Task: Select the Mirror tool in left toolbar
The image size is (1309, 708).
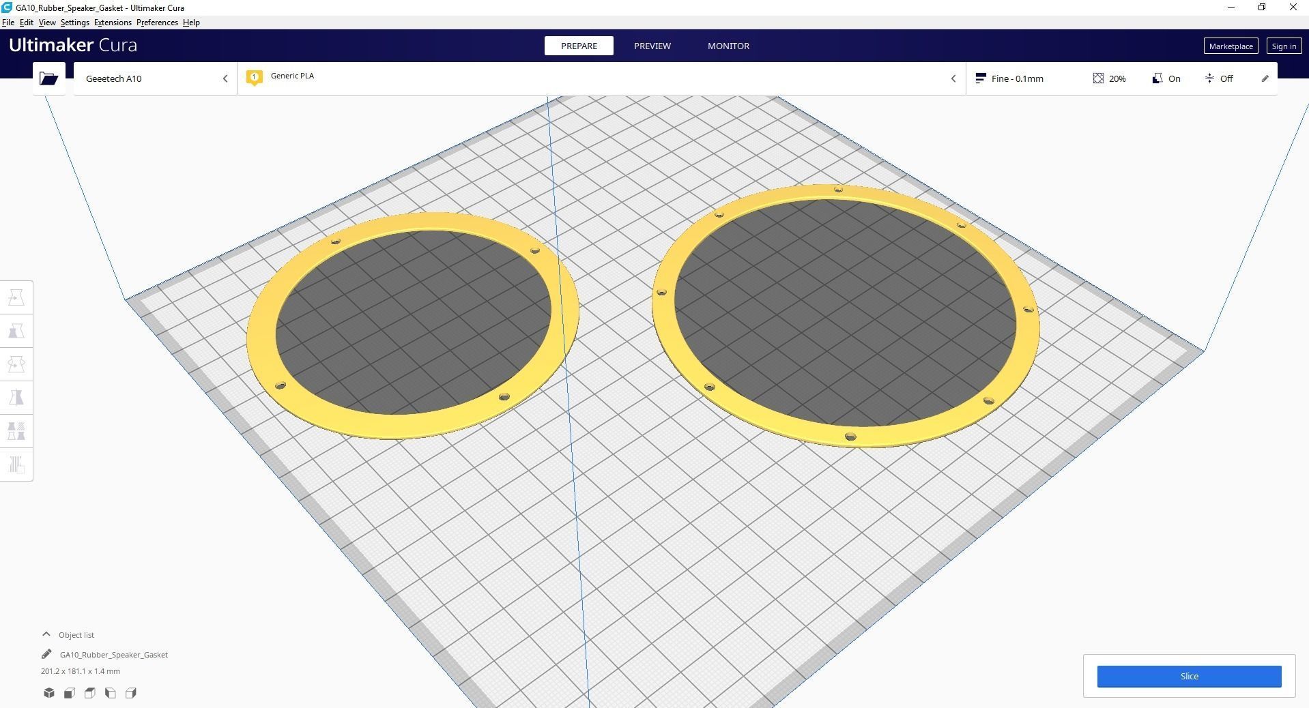Action: coord(16,398)
